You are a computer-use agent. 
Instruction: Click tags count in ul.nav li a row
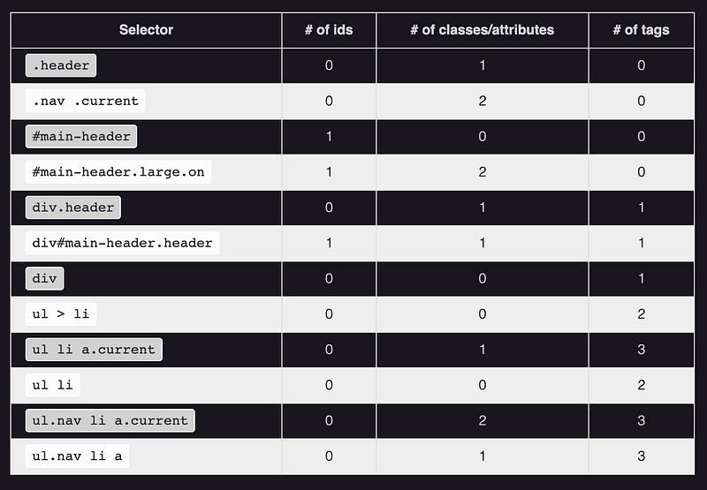tap(641, 456)
